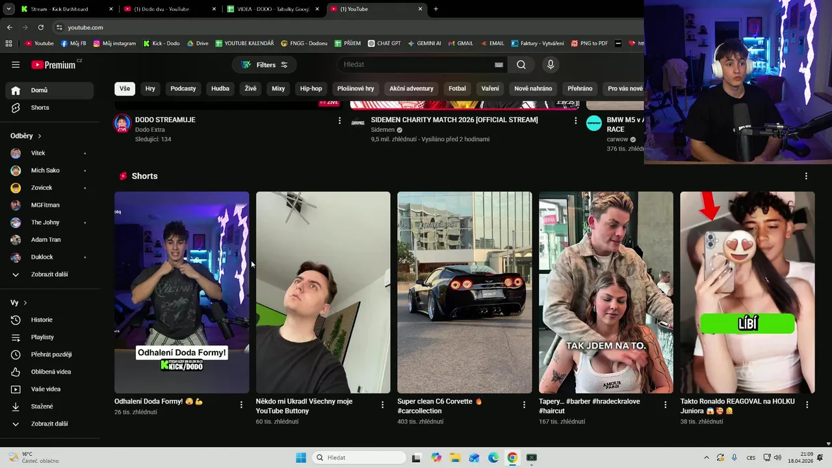Open options for Tapery barber short

(x=665, y=404)
